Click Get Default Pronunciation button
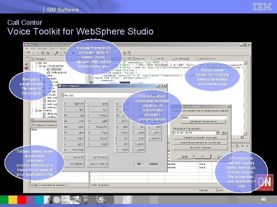Image resolution: width=277 pixels, height=207 pixels. tap(204, 122)
